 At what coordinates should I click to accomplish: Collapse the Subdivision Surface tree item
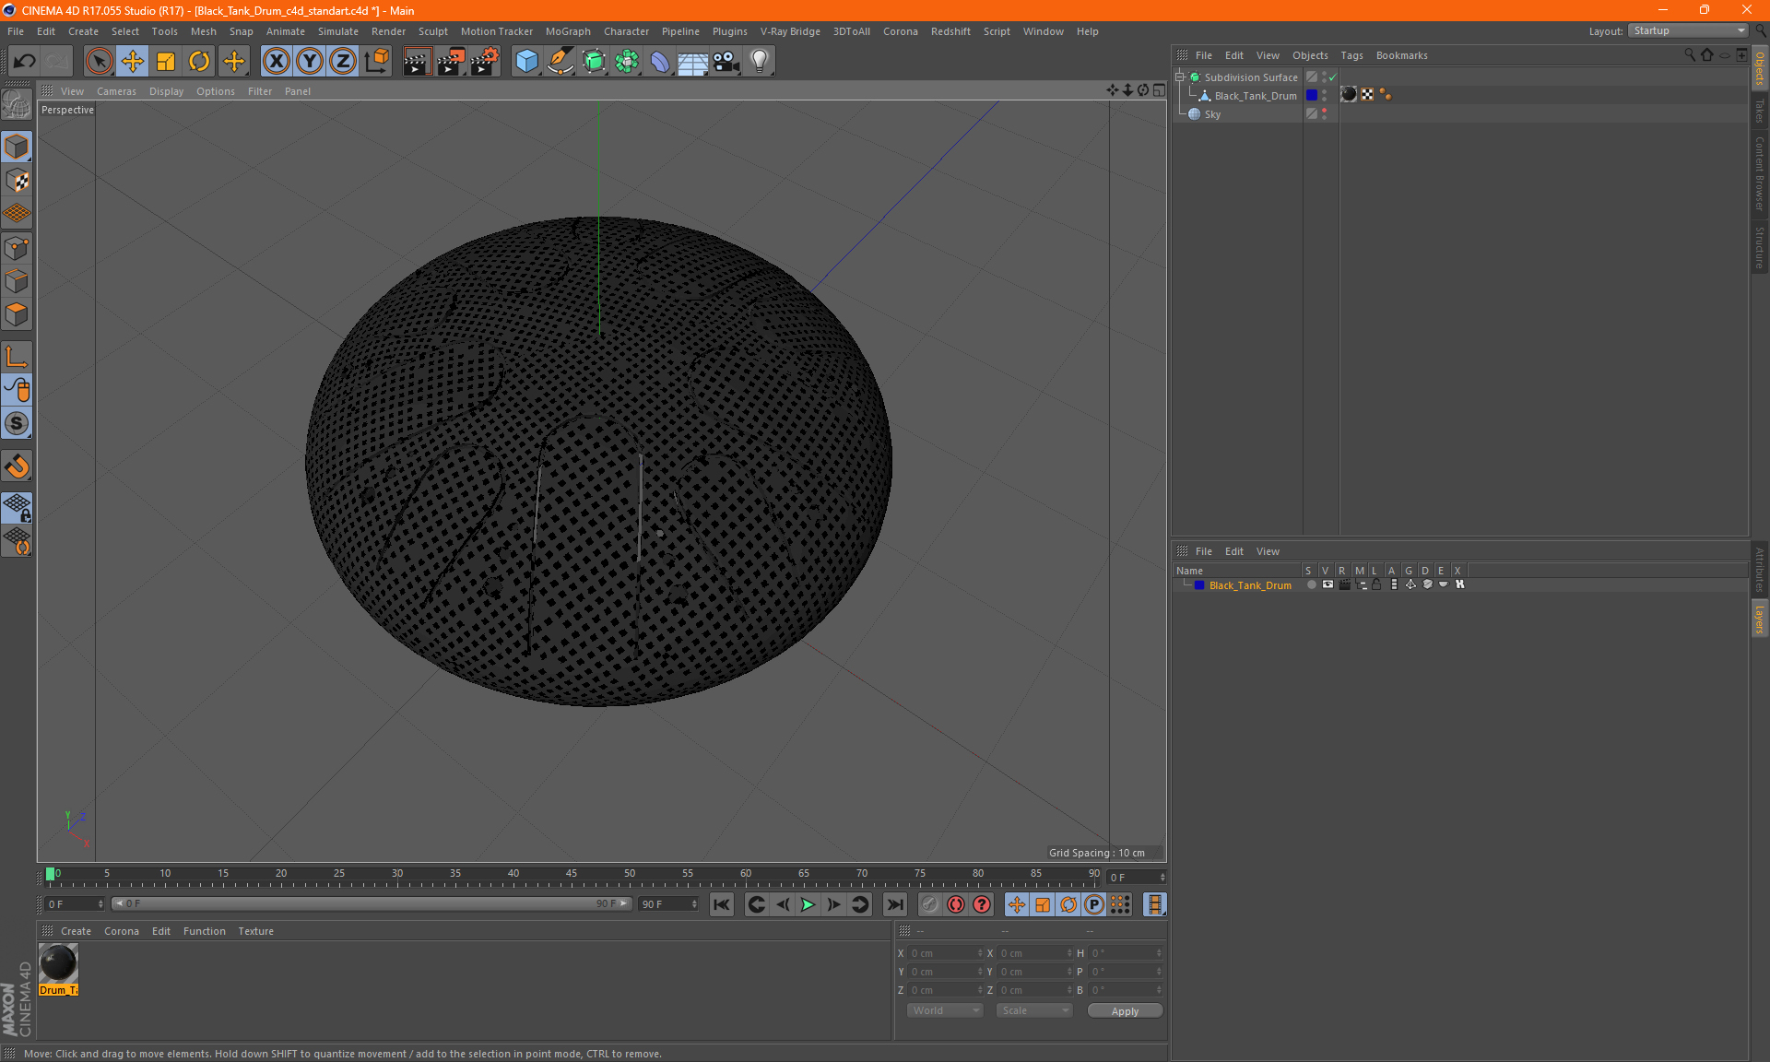pyautogui.click(x=1179, y=77)
